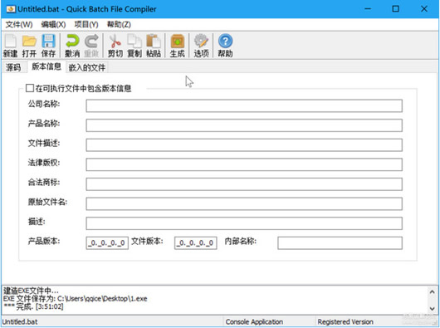The image size is (440, 328).
Task: Click output log scrollbar down arrow
Action: (x=433, y=309)
